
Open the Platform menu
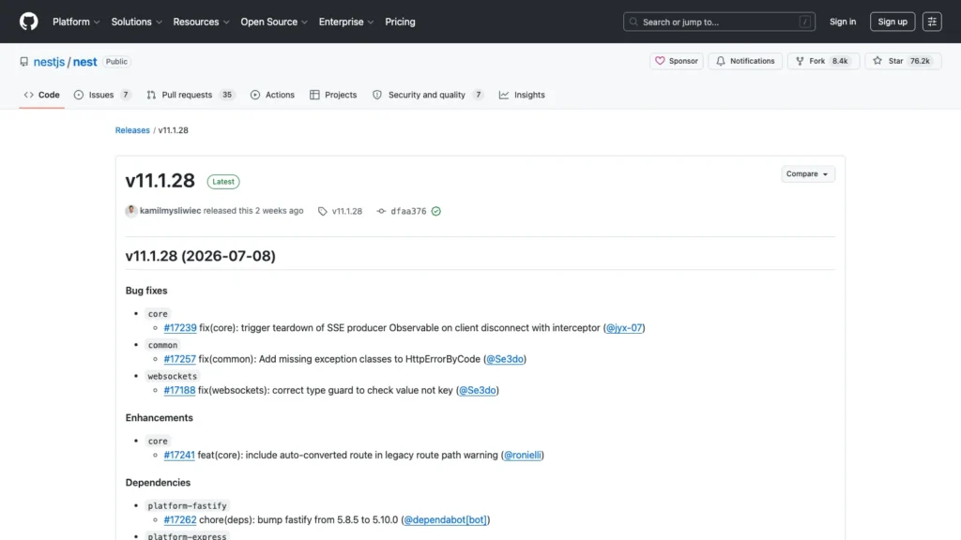click(x=76, y=22)
